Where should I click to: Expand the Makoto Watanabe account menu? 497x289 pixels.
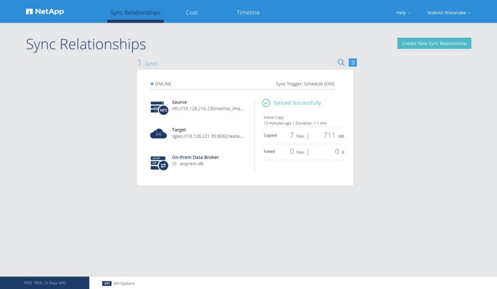(x=449, y=12)
